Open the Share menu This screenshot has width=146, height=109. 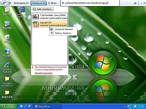pyautogui.click(x=53, y=3)
